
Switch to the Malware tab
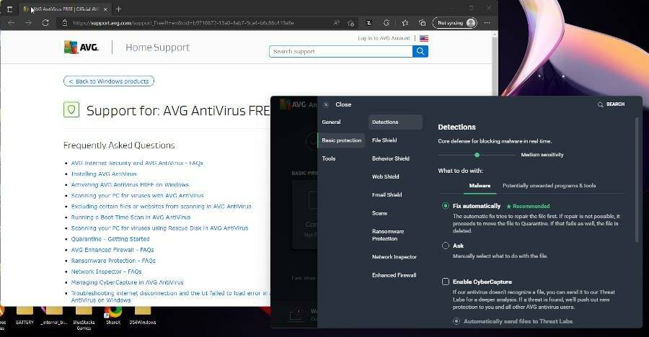[x=480, y=186]
